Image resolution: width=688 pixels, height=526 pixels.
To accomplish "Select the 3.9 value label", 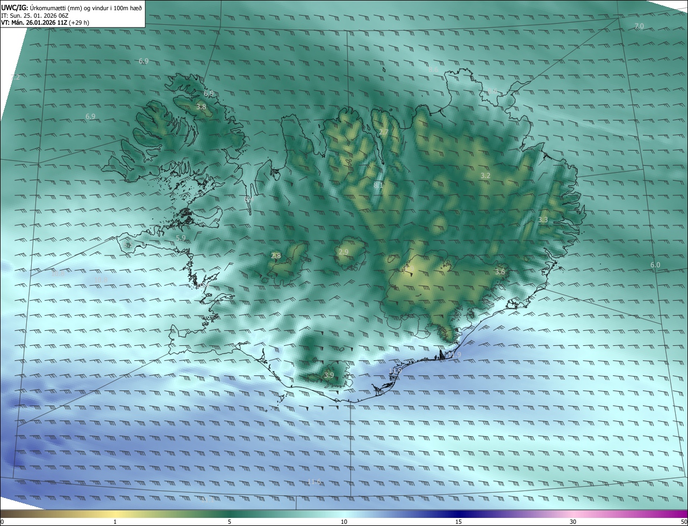I will 329,375.
